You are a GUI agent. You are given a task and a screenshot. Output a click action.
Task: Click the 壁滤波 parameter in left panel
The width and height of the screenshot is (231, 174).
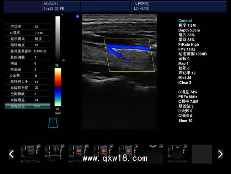27,70
